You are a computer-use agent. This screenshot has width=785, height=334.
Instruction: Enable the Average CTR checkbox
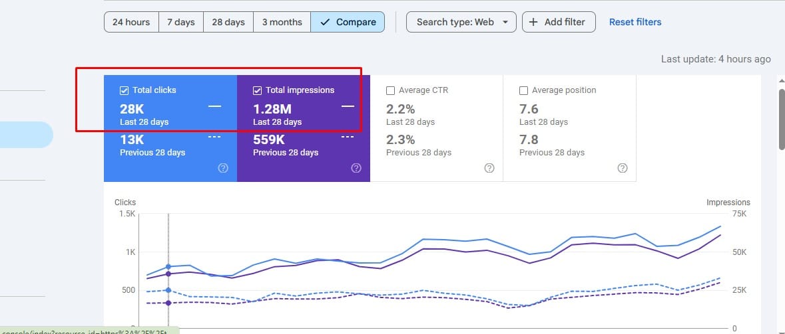391,90
